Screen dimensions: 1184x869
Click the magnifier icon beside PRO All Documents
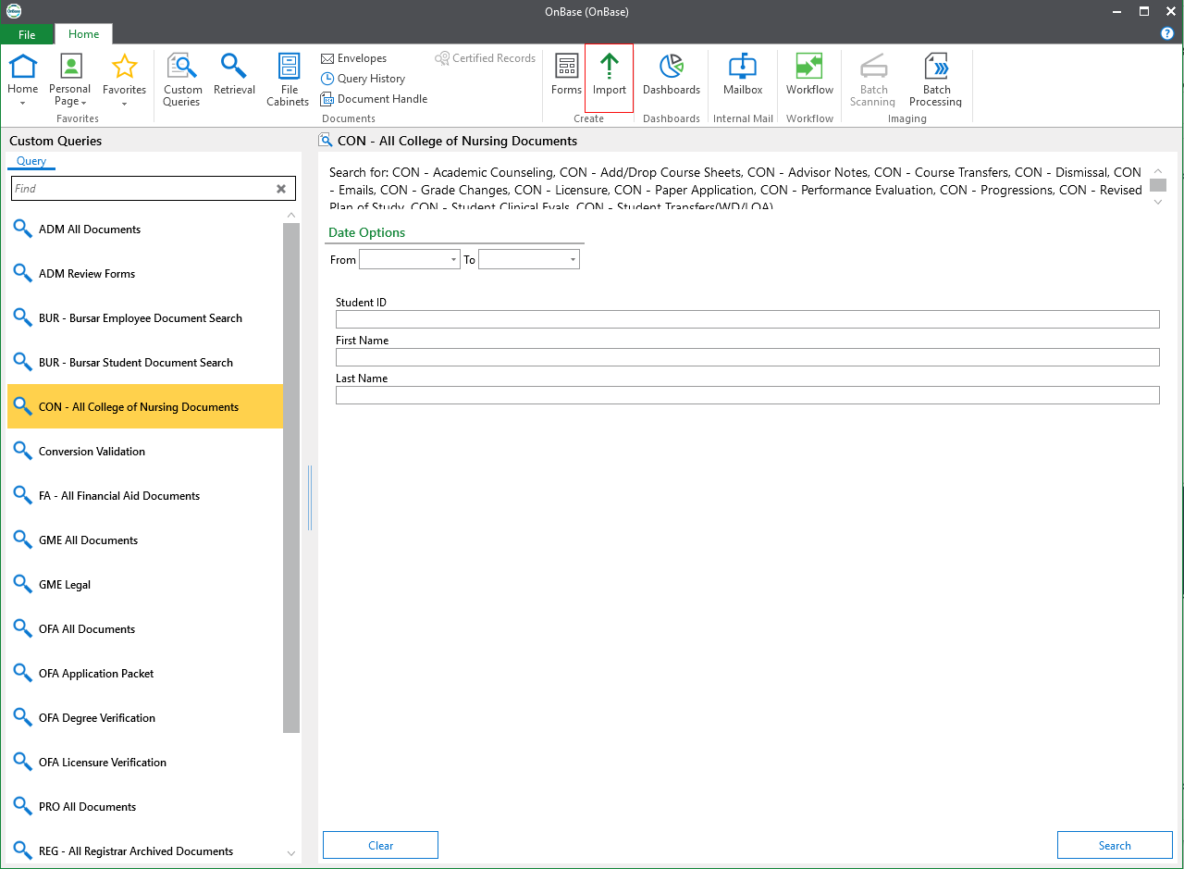23,806
